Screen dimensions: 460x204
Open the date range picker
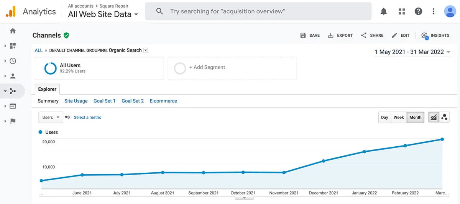click(x=412, y=52)
